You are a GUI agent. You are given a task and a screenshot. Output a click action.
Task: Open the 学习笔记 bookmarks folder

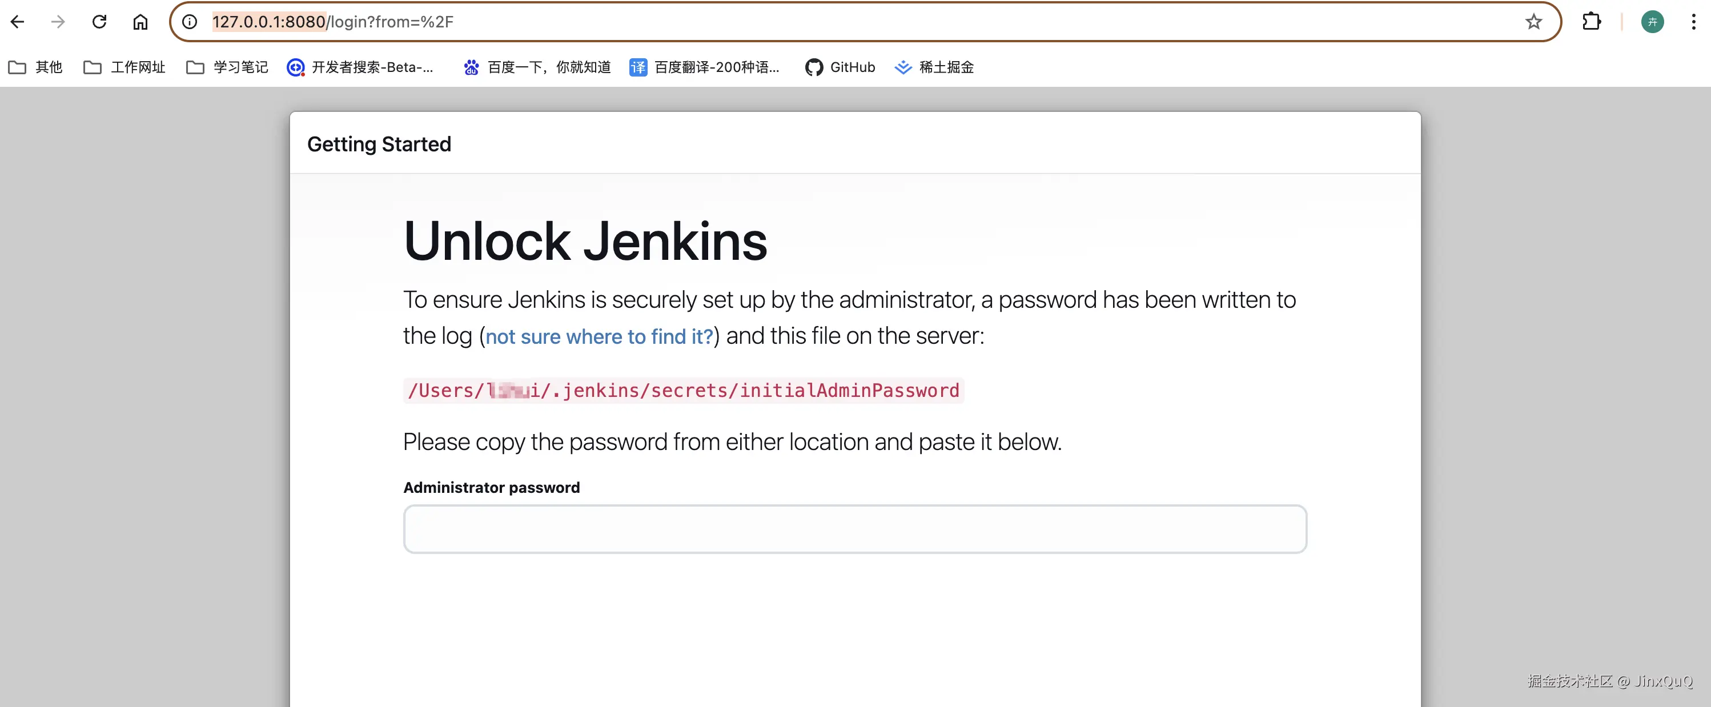point(226,67)
